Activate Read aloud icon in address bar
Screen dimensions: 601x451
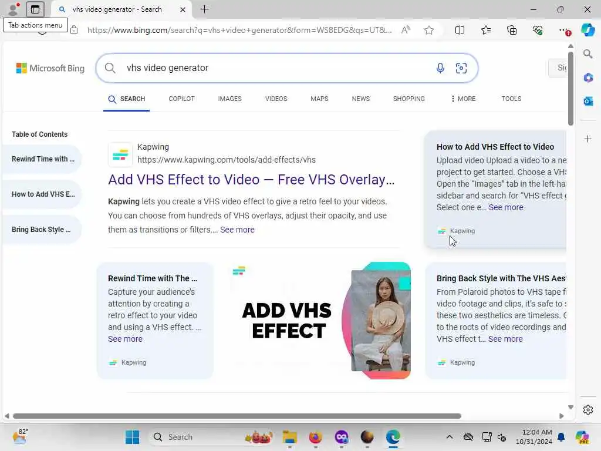point(406,30)
